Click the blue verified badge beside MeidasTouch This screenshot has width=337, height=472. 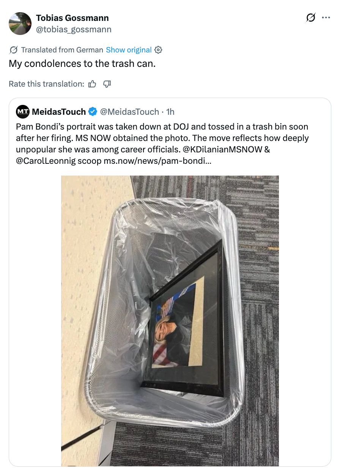click(92, 112)
